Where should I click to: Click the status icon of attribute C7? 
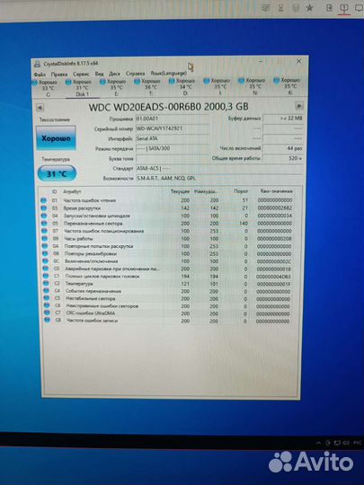pos(47,313)
